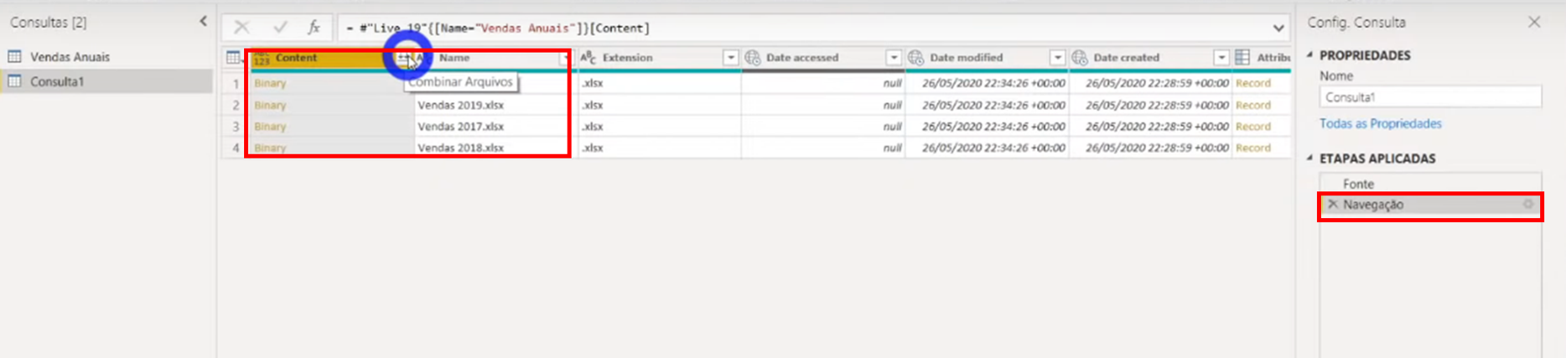Viewport: 1566px width, 358px height.
Task: Click the fx add step icon
Action: coord(314,28)
